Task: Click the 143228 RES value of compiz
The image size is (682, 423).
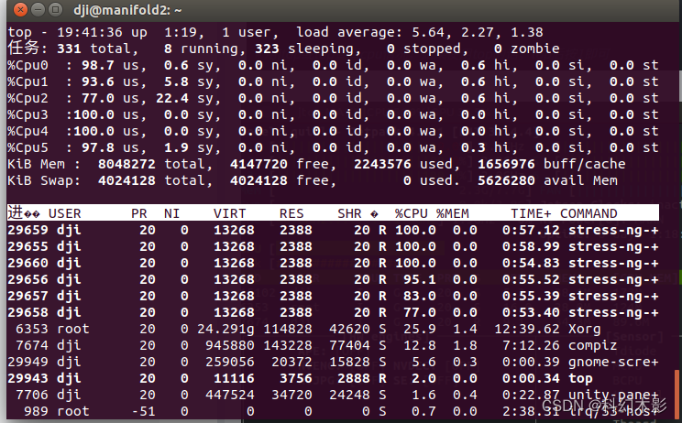Action: [x=288, y=346]
